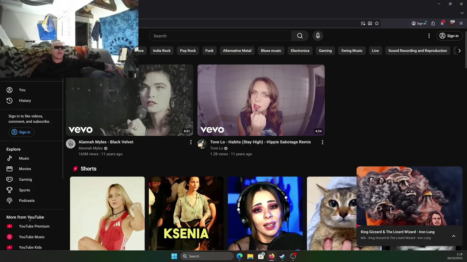Click the page vertical scrollbar
Viewport: 467px width, 262px height.
(465, 49)
